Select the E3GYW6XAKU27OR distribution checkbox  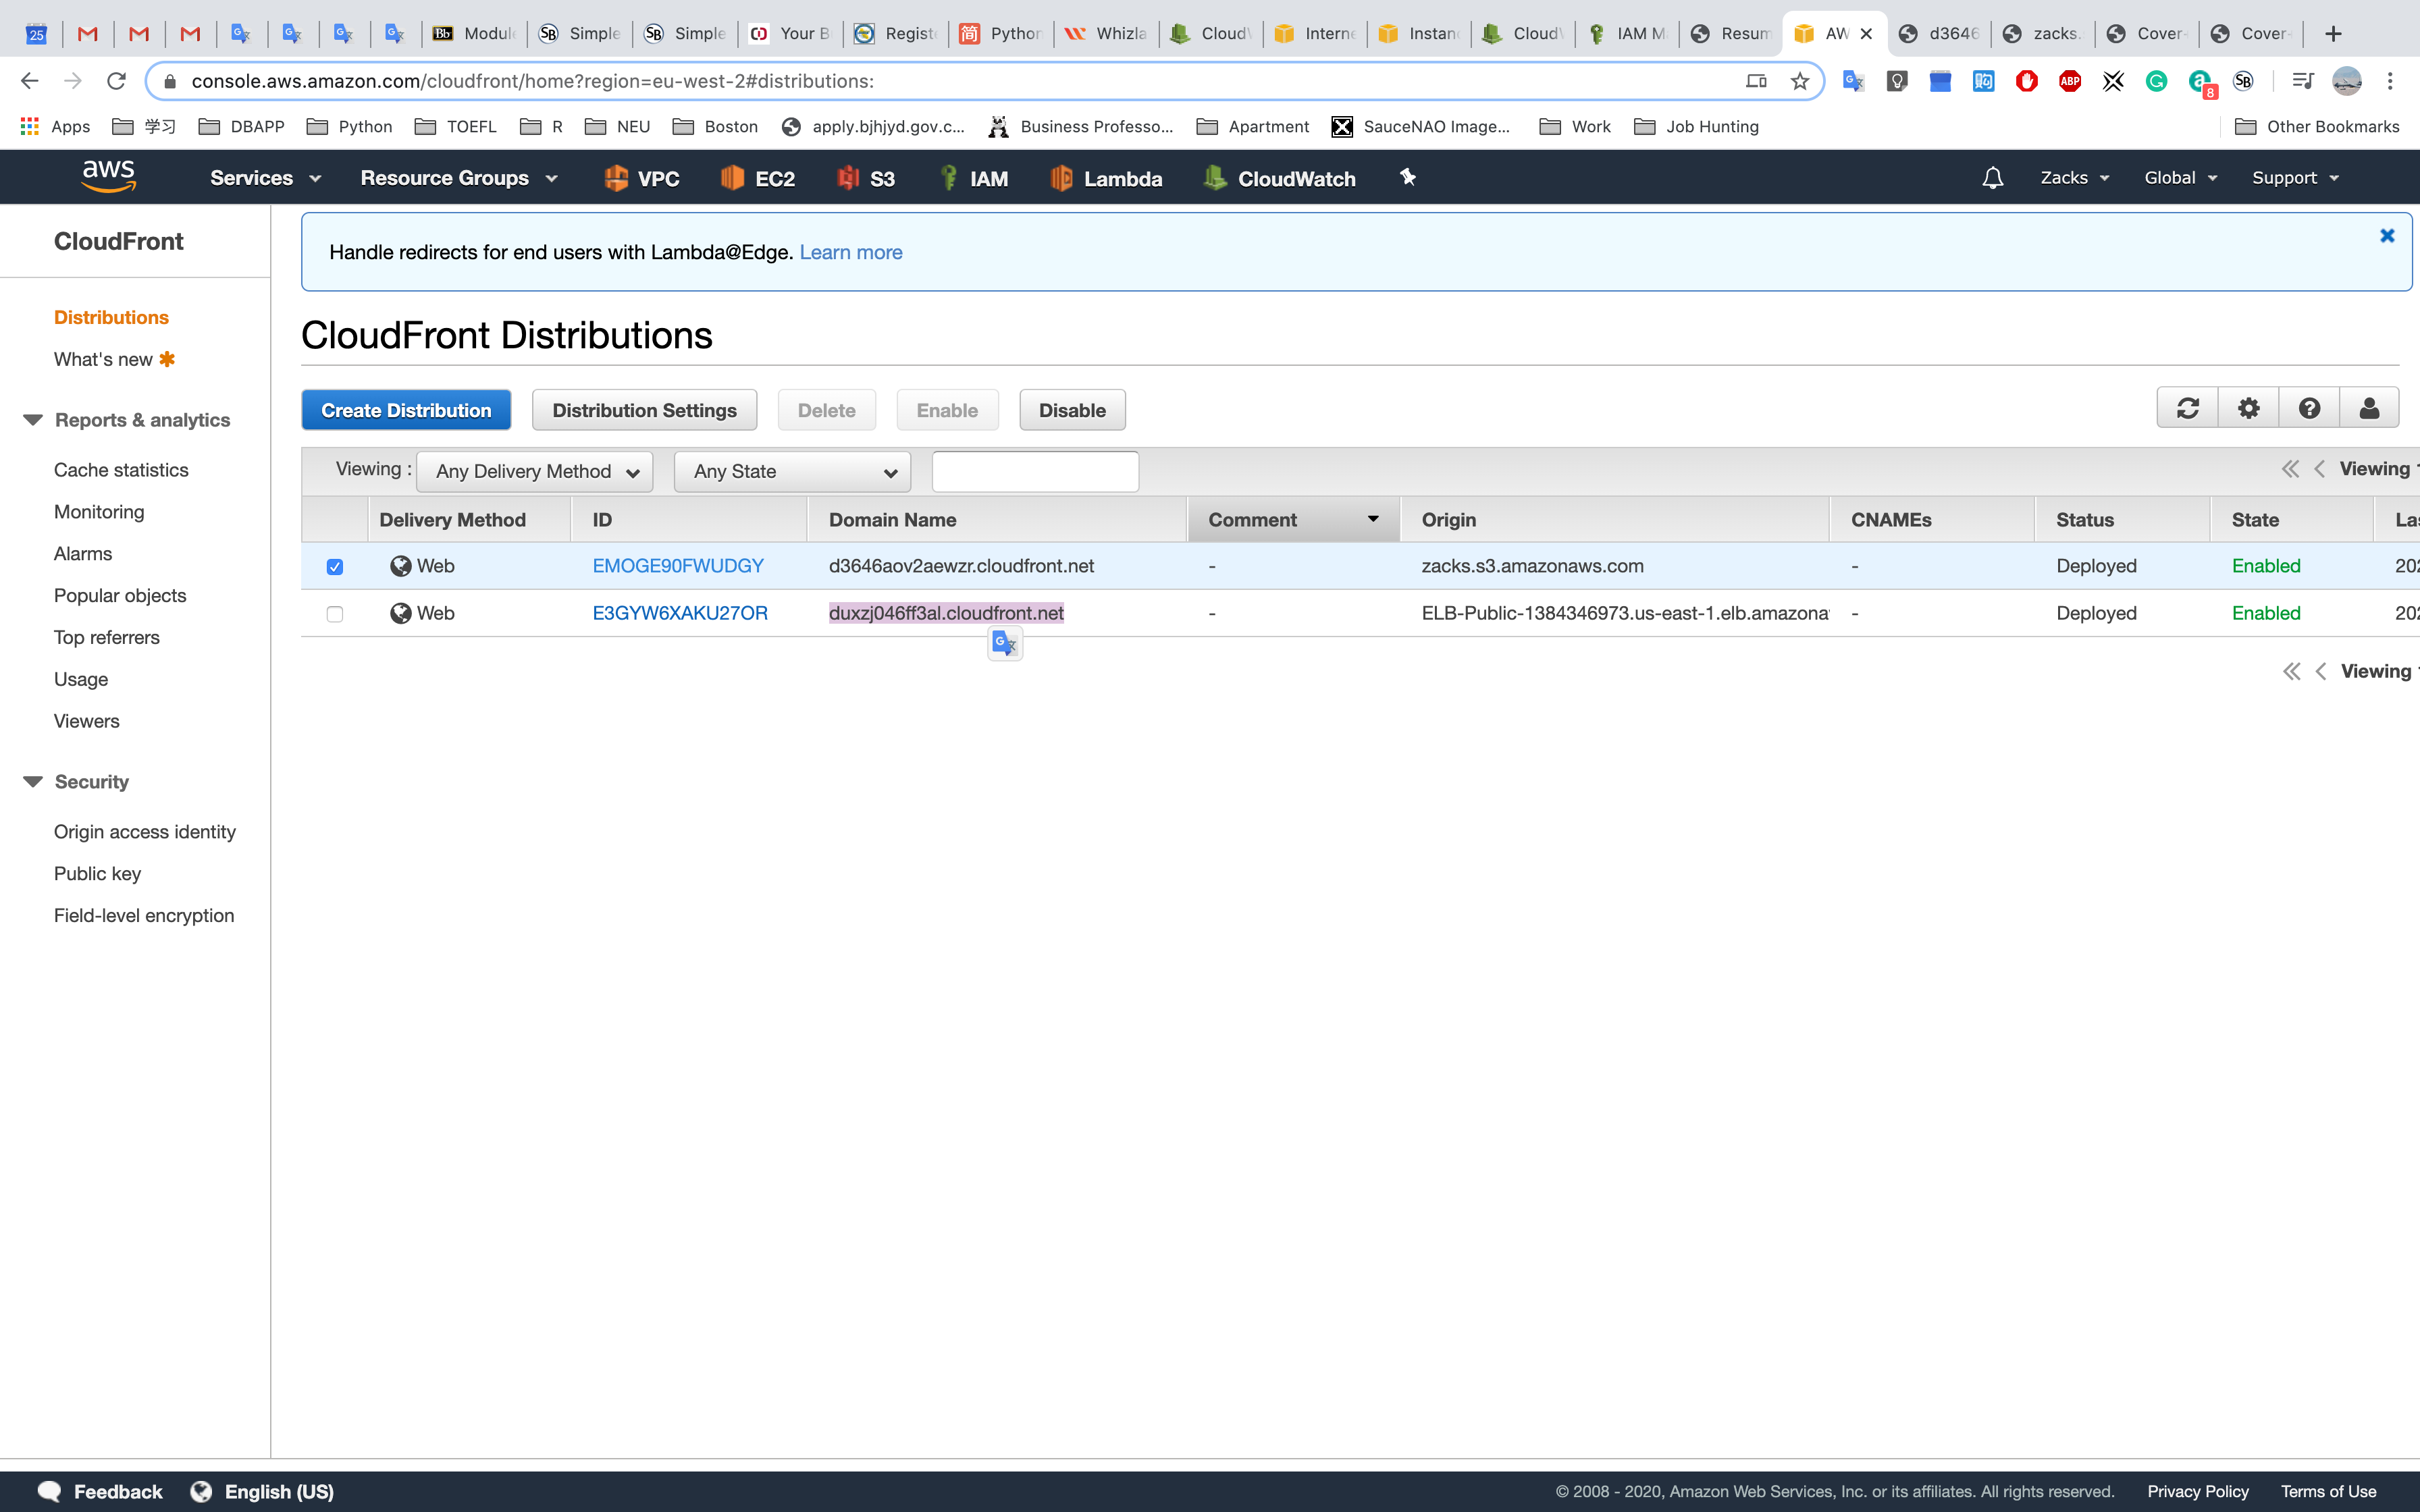coord(335,614)
